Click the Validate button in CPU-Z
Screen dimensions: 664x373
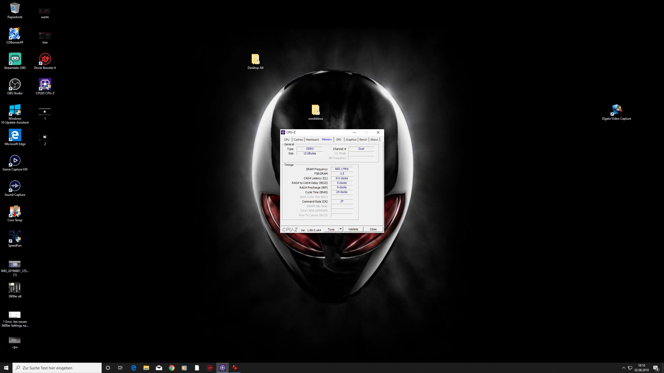353,229
